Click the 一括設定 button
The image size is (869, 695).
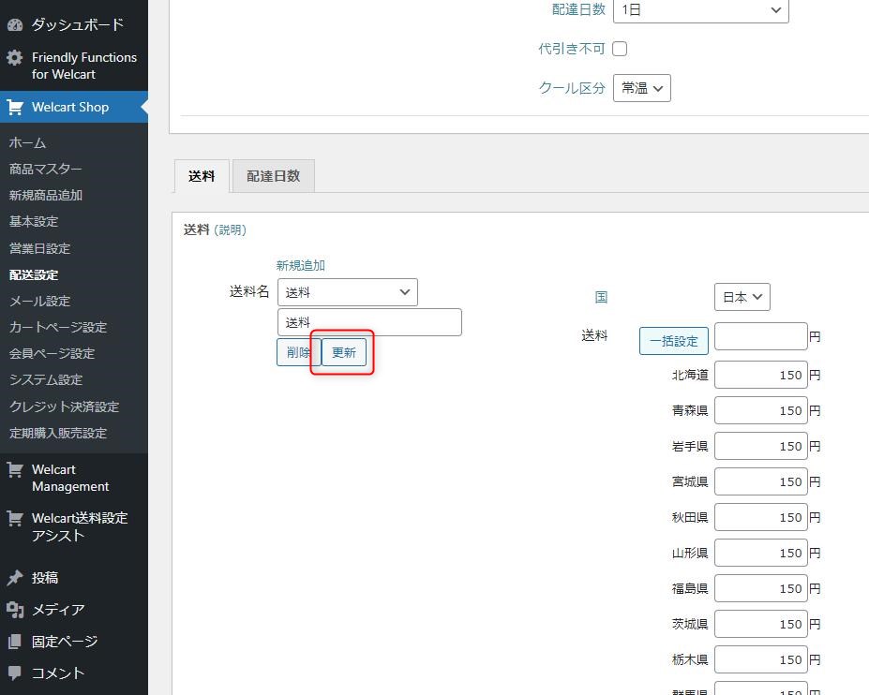[674, 341]
